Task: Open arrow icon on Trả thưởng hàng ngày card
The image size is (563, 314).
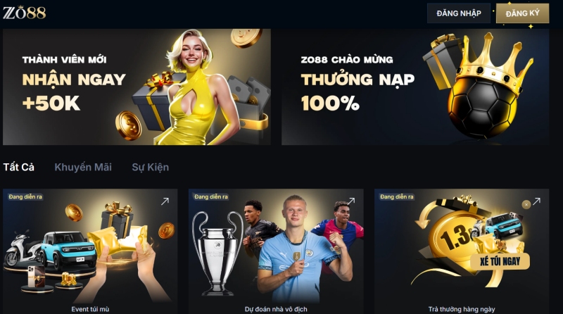Action: pos(536,201)
